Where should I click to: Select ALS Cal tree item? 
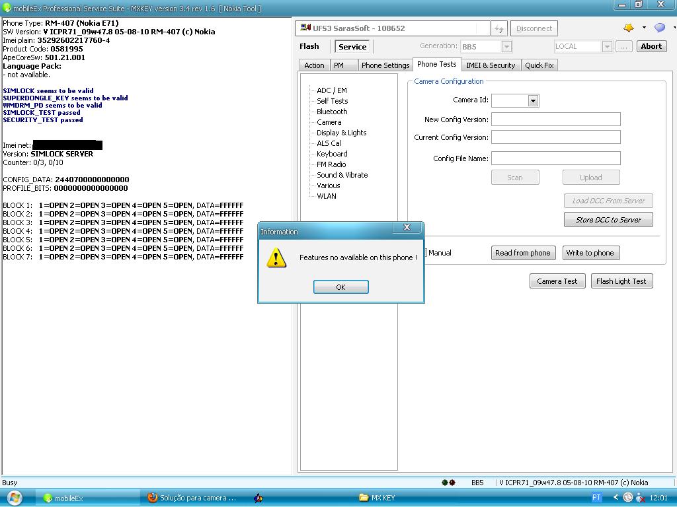(x=329, y=143)
